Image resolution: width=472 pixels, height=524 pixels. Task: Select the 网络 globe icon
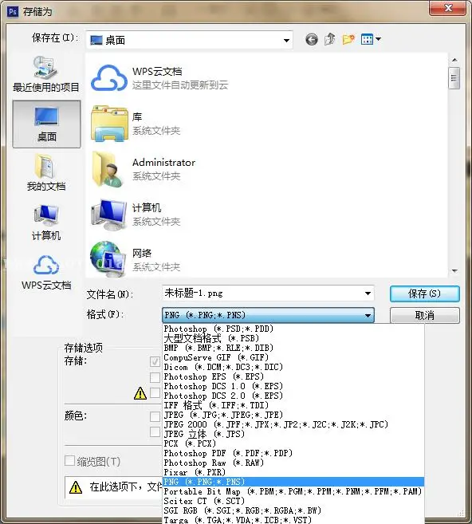[x=108, y=260]
